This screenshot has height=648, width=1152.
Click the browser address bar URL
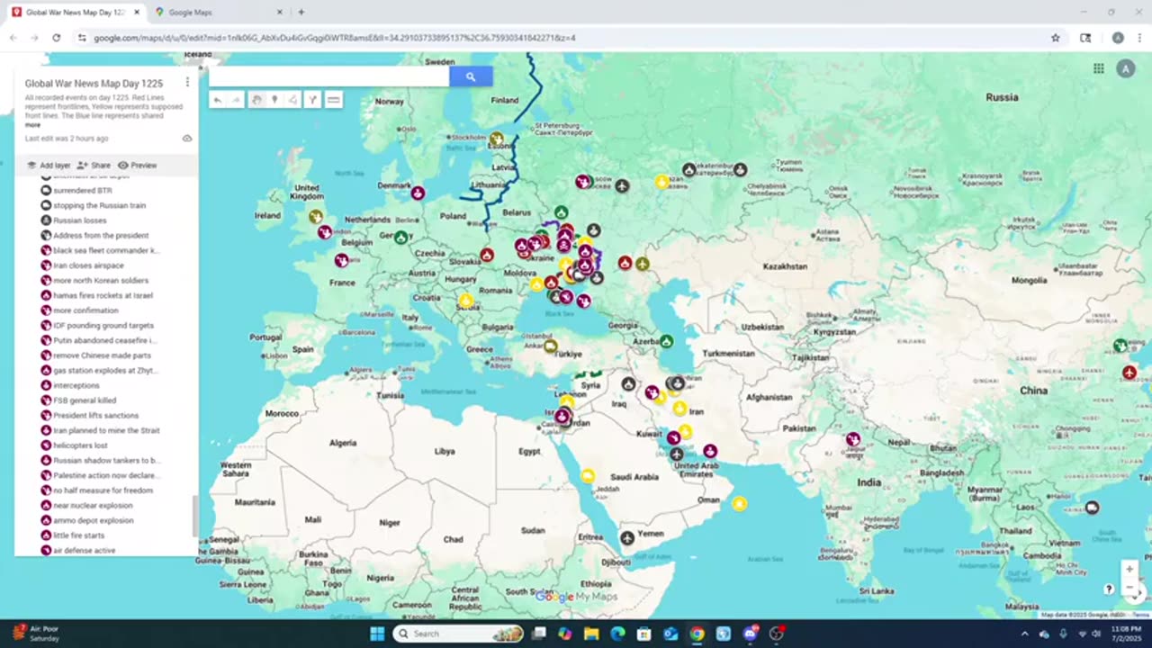pyautogui.click(x=334, y=38)
